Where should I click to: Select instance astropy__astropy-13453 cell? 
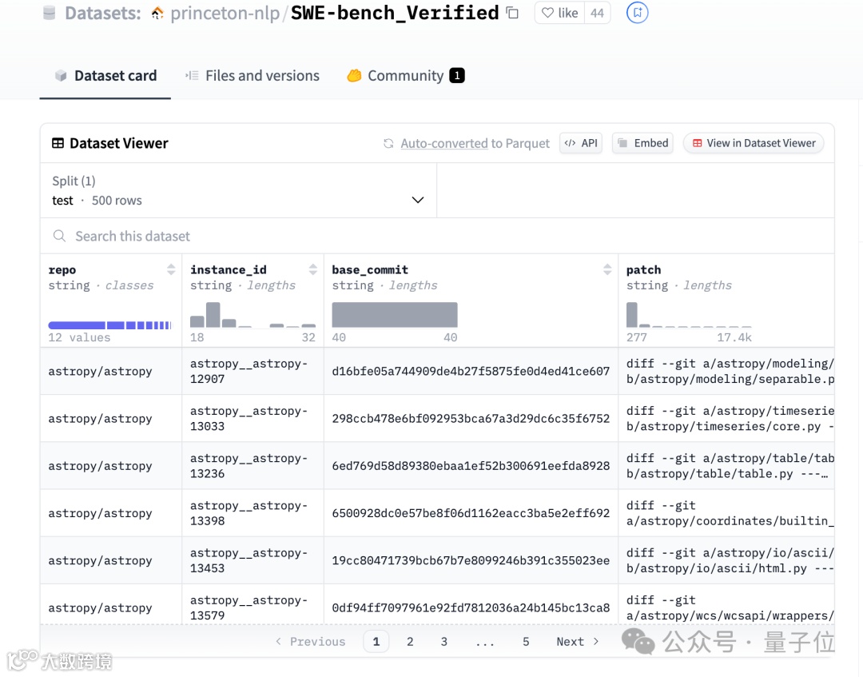253,560
